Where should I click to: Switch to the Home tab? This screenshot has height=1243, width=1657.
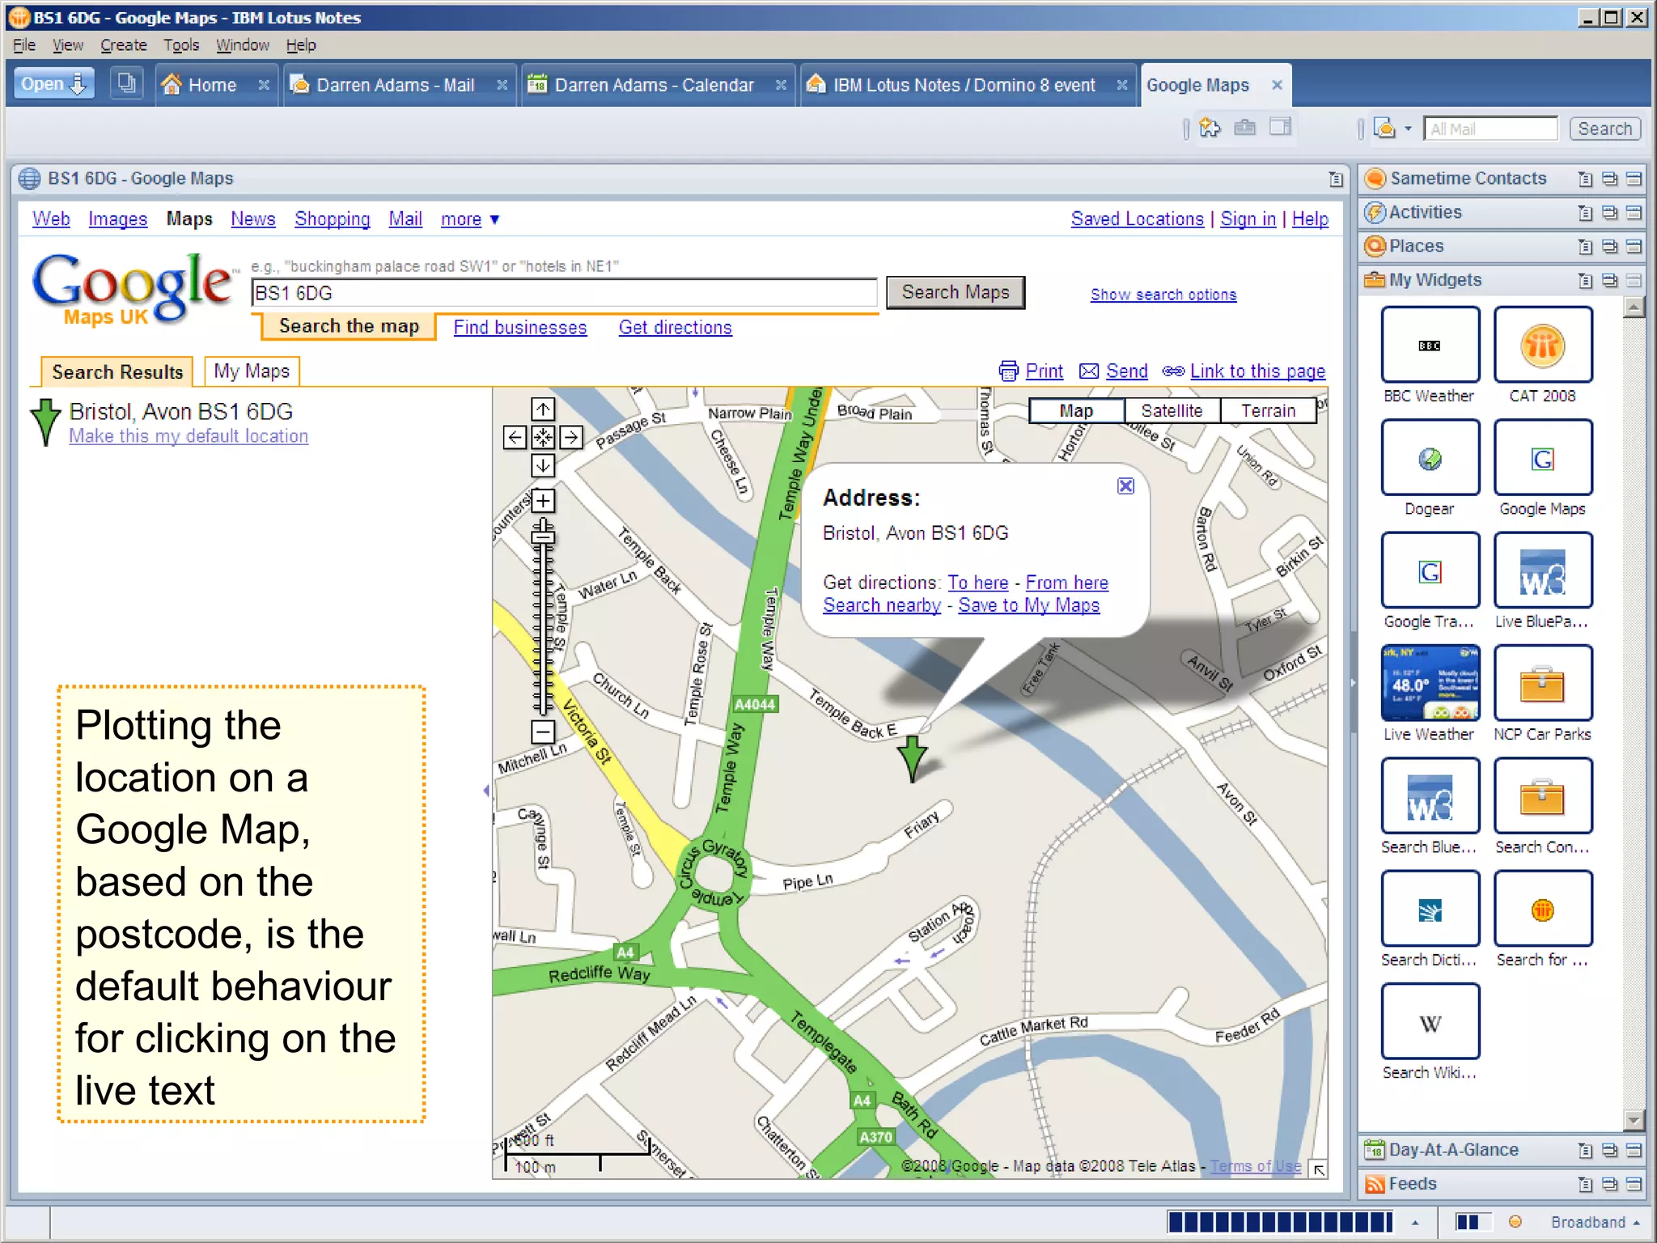(x=212, y=85)
